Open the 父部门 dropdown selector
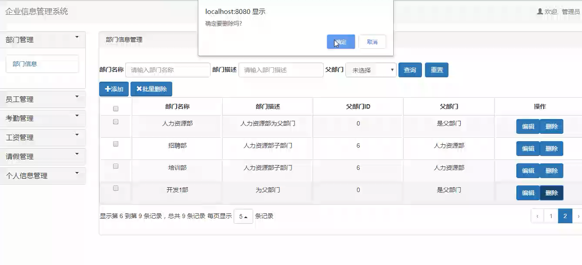The image size is (582, 265). click(x=371, y=70)
